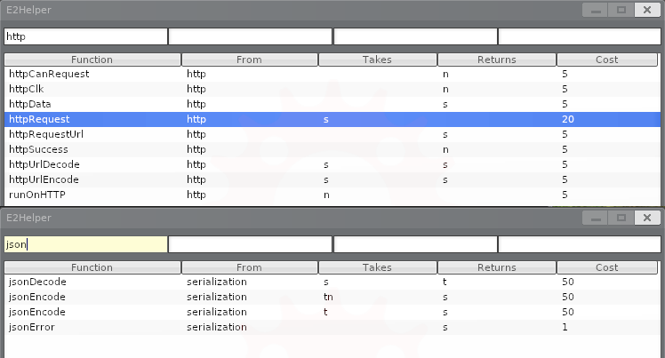This screenshot has width=665, height=358.
Task: Click From header in bottom window
Action: pyautogui.click(x=249, y=267)
